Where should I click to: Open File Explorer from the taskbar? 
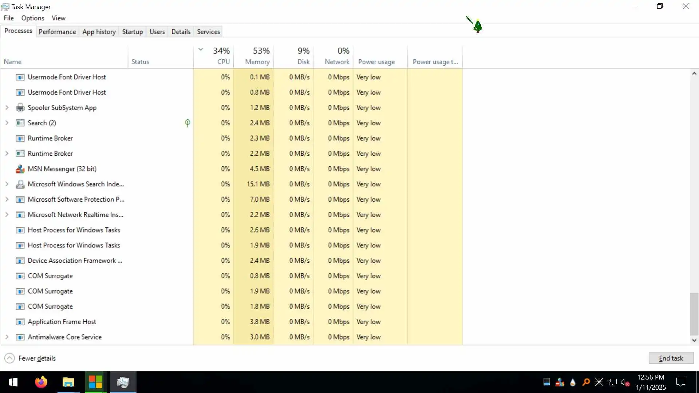[68, 382]
